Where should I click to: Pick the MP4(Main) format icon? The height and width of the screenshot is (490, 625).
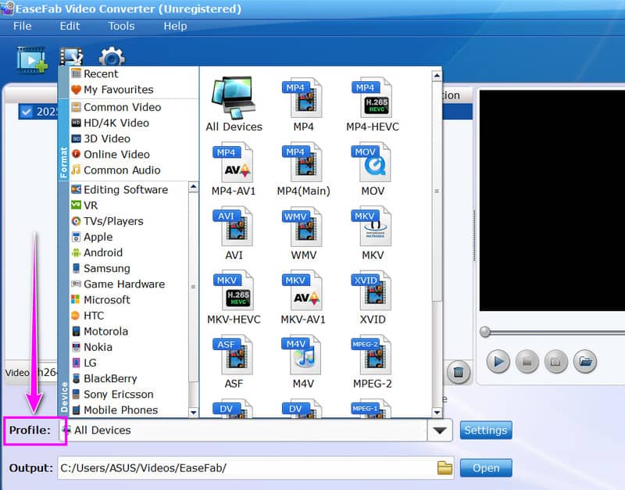[303, 163]
